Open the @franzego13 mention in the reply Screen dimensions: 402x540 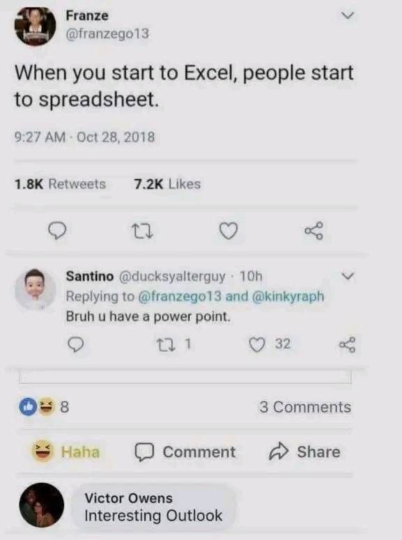point(180,296)
